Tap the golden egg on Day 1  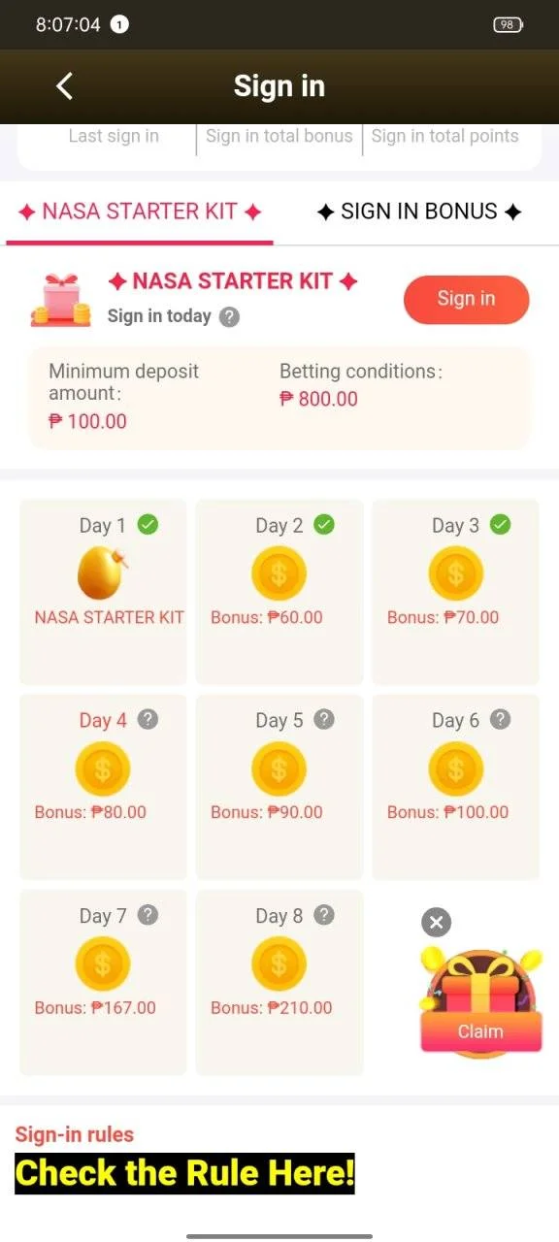coord(103,572)
